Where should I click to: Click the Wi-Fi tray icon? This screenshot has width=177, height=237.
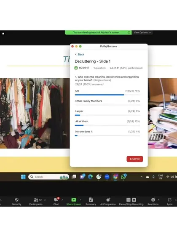click(168, 177)
